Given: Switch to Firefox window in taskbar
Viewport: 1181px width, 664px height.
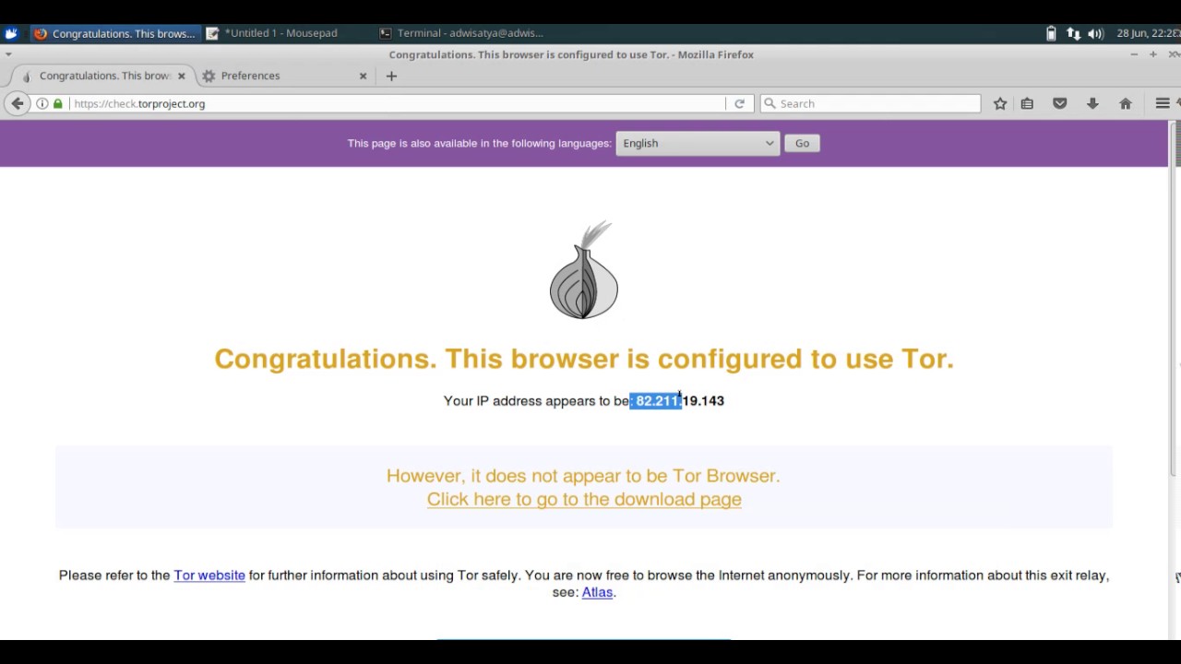Looking at the screenshot, I should pos(113,33).
